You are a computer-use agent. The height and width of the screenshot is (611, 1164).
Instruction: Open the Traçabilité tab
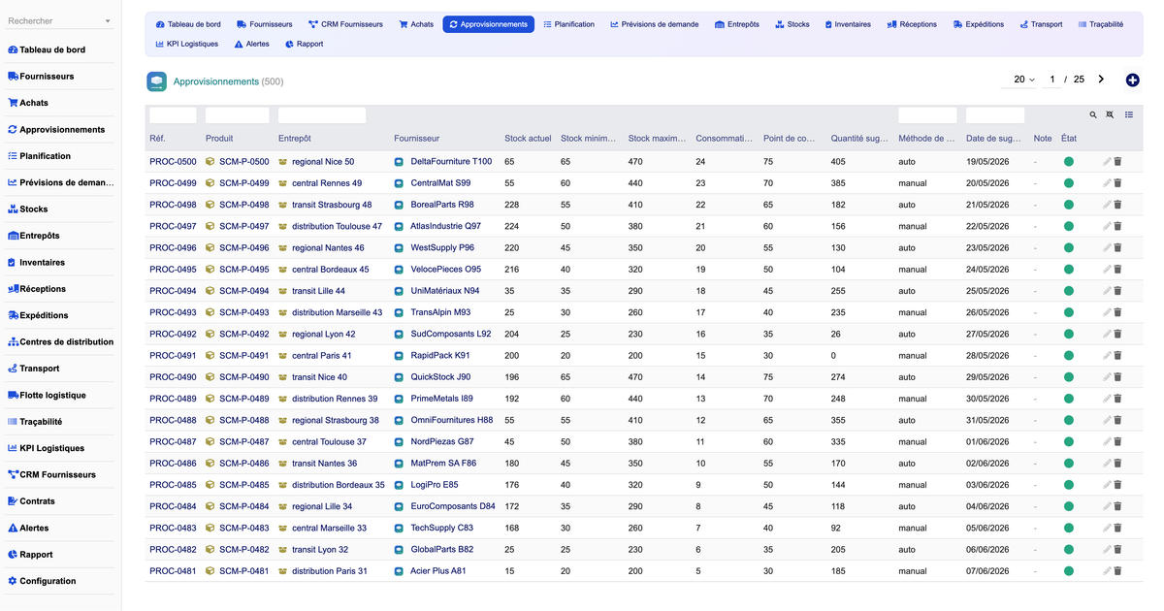[x=1101, y=24]
